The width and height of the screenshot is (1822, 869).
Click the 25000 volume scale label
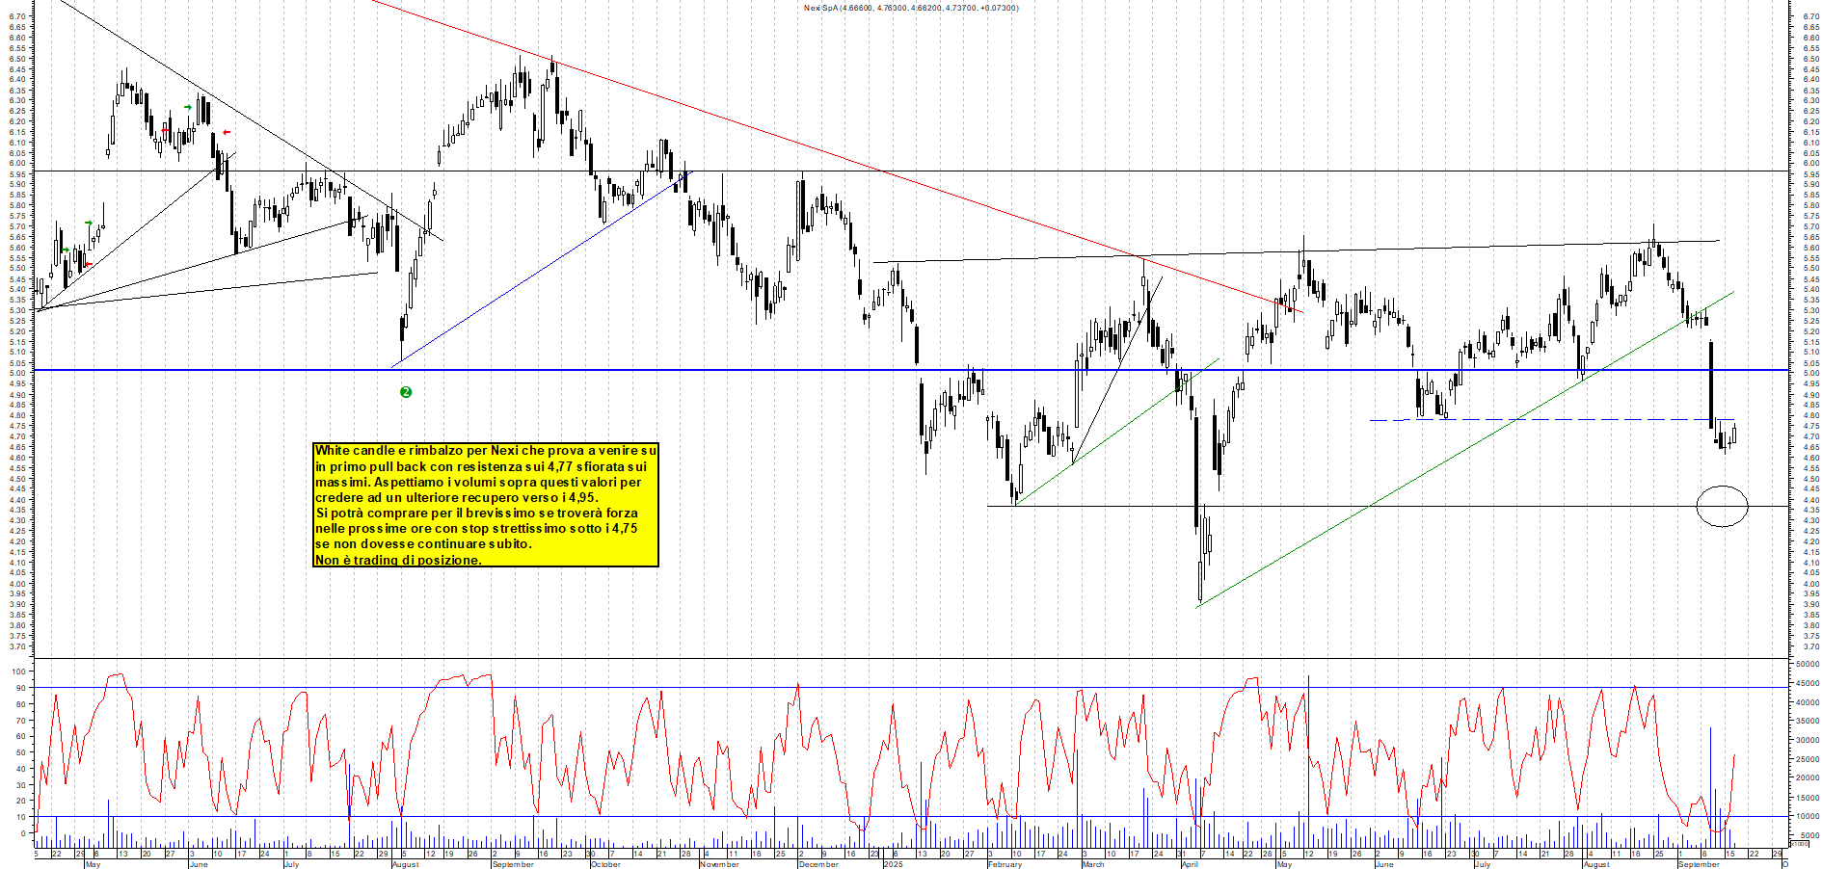click(1808, 759)
